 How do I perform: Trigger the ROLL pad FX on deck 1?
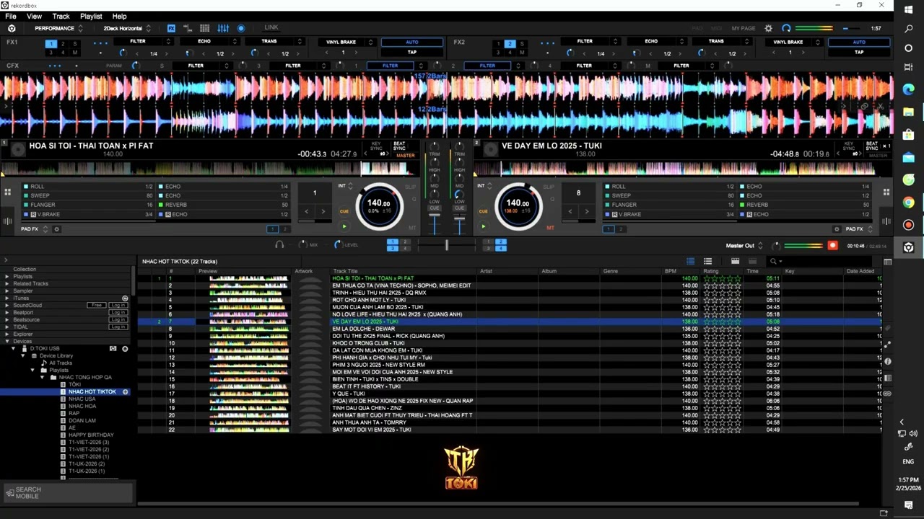88,186
